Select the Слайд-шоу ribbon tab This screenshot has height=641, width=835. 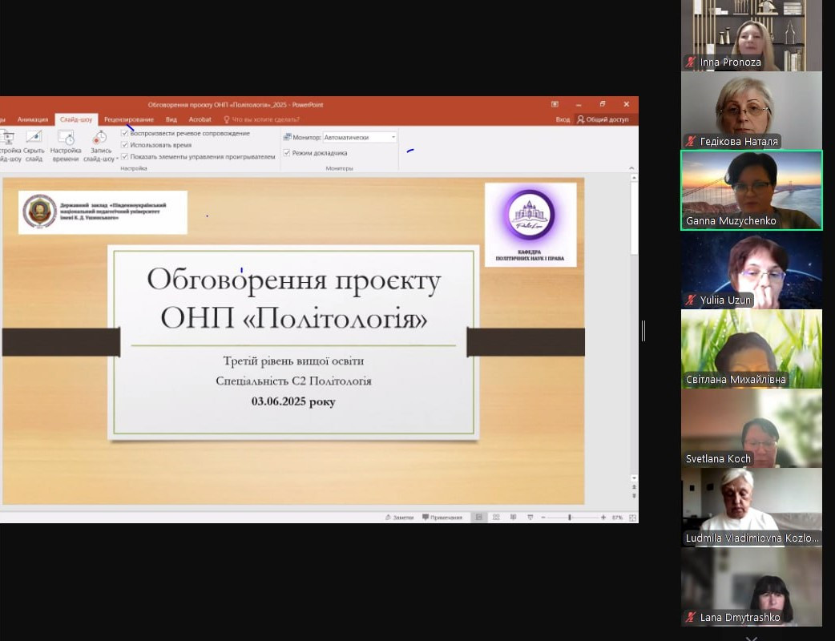click(x=76, y=119)
